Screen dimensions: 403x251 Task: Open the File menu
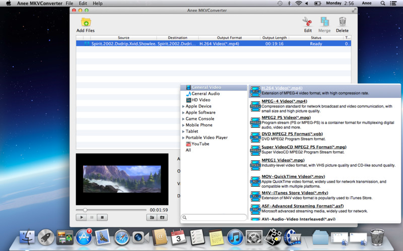[x=70, y=4]
